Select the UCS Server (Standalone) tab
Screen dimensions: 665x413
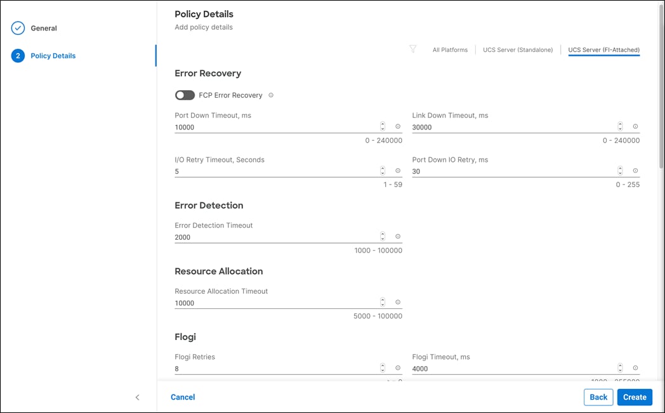coord(518,49)
